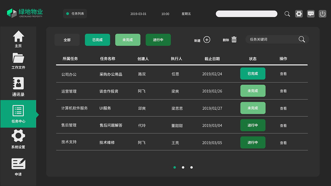Go to third page pagination dot
Viewport: 331px width, 186px height.
[191, 167]
